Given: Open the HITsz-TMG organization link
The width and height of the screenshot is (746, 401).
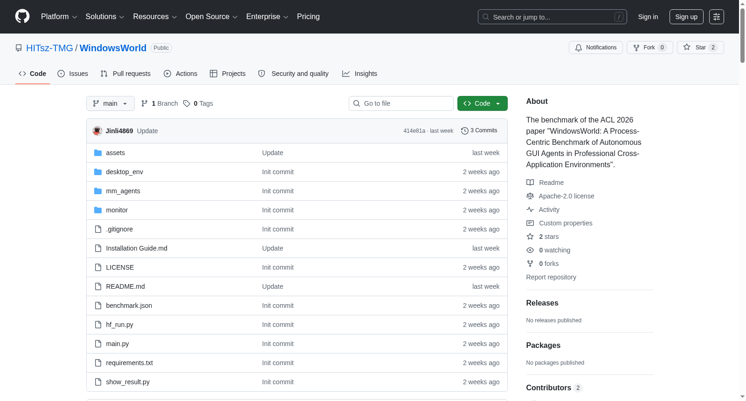Looking at the screenshot, I should [49, 48].
